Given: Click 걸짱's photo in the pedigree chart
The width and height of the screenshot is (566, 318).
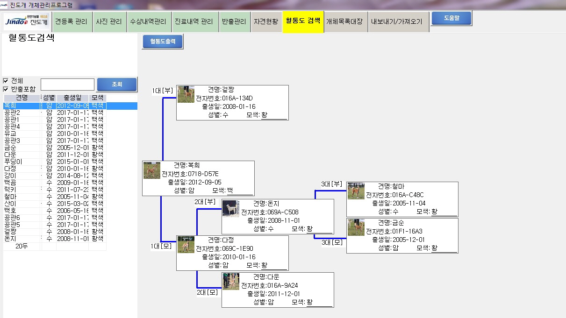Looking at the screenshot, I should tap(185, 93).
